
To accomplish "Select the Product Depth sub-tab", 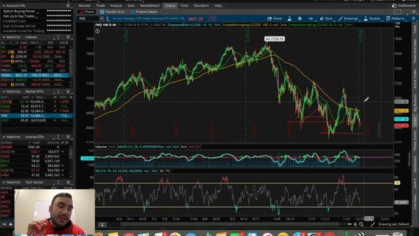I will (x=144, y=12).
